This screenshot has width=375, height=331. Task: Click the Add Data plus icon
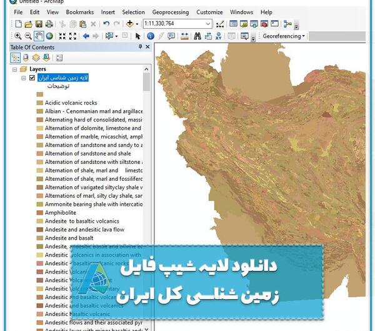[129, 24]
